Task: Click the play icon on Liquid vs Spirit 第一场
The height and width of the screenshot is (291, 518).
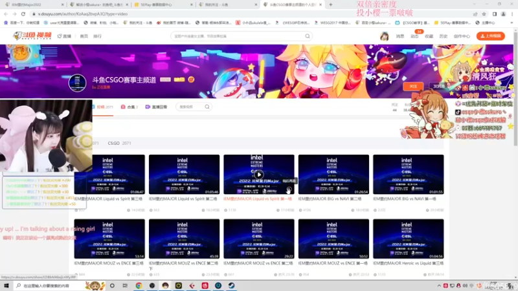Action: point(259,175)
